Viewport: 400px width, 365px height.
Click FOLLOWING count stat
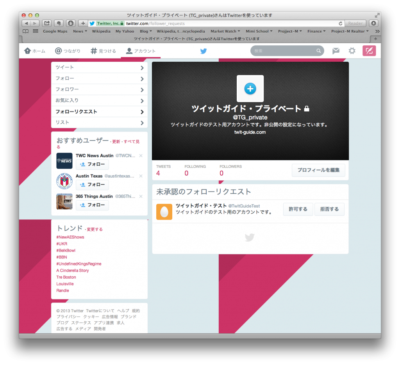(x=195, y=170)
